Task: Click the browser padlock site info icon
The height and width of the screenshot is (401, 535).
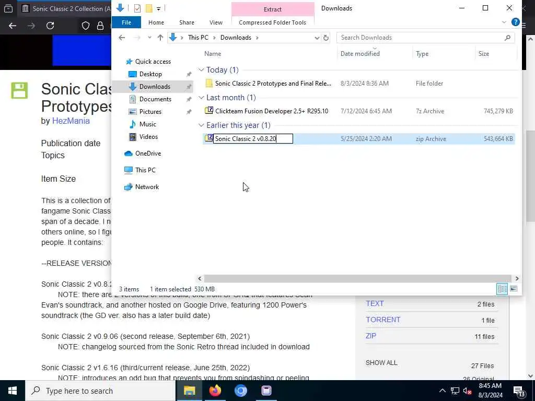Action: pos(100,26)
